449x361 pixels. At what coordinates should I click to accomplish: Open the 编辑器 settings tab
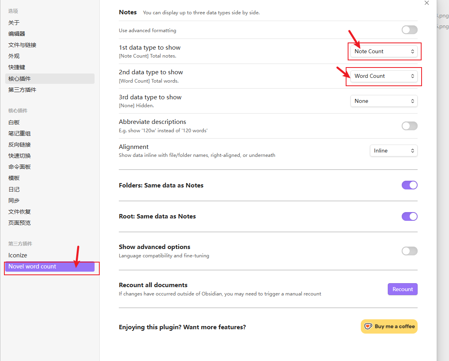click(17, 34)
